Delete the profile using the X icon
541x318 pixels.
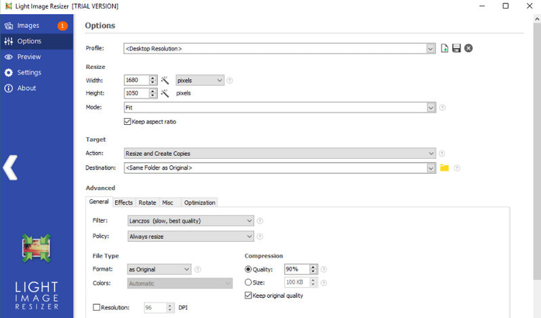(468, 49)
